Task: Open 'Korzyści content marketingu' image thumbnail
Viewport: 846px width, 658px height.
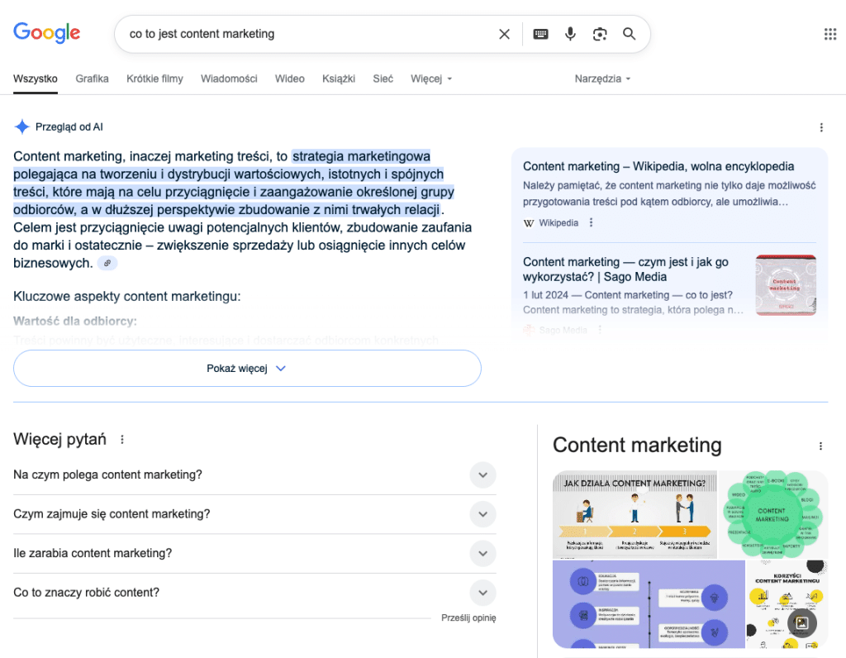Action: [787, 604]
